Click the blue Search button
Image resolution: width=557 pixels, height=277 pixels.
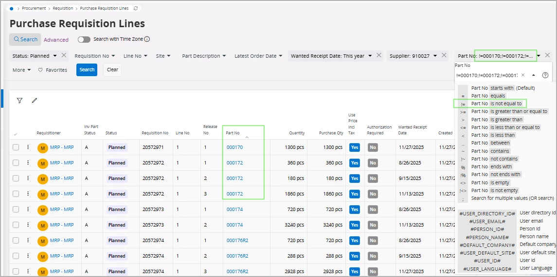pos(87,70)
